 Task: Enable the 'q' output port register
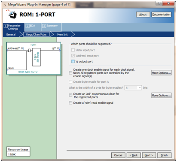73,61
